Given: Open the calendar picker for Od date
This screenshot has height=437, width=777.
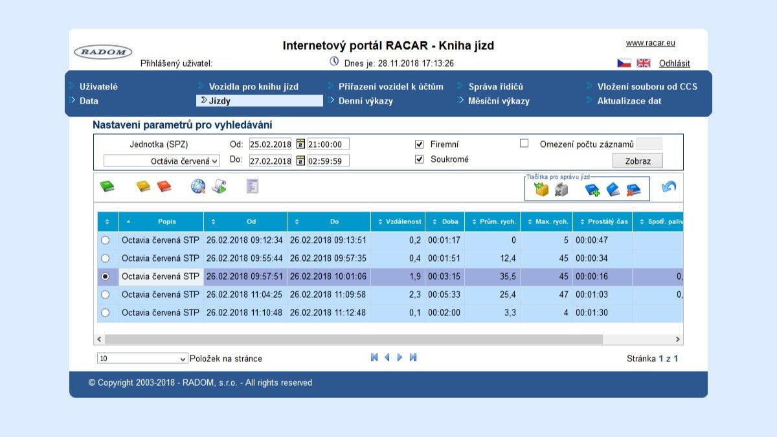Looking at the screenshot, I should pyautogui.click(x=300, y=144).
